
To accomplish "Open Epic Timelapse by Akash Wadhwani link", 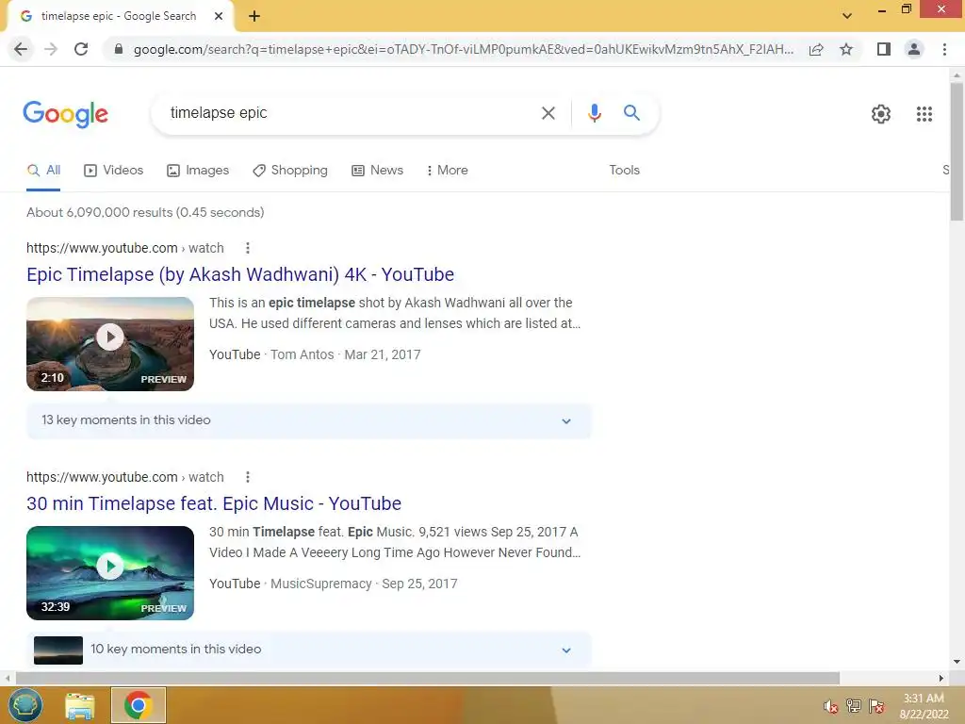I will click(240, 274).
